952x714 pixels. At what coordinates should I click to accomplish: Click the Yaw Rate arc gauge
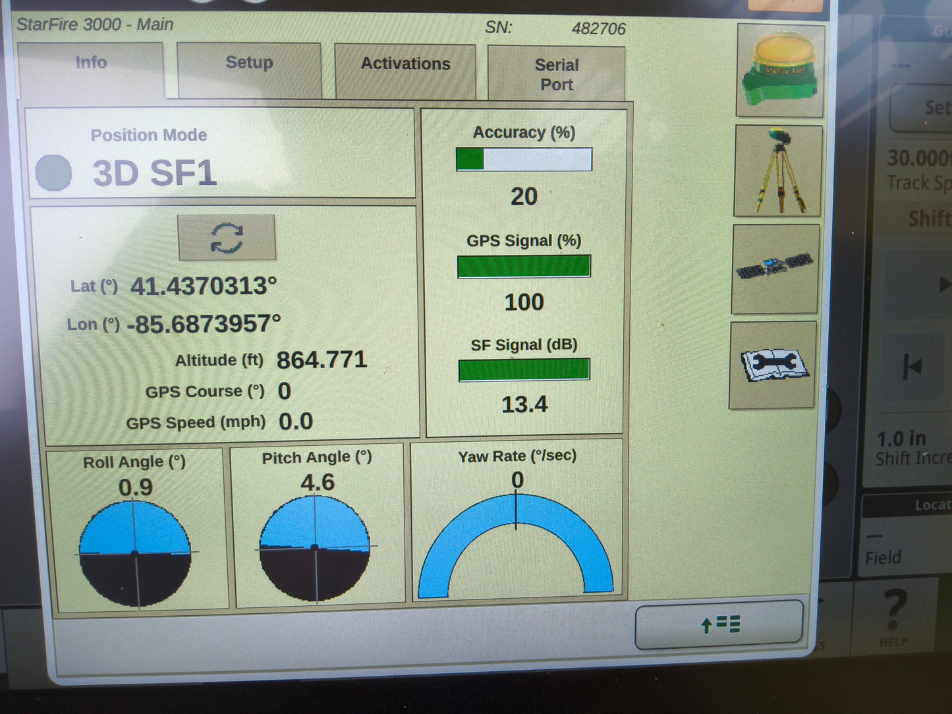pyautogui.click(x=516, y=545)
